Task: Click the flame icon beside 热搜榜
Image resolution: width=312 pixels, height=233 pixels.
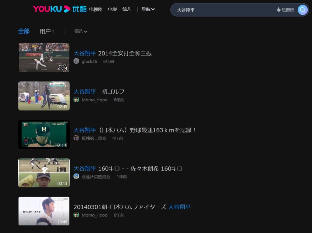Action: [279, 9]
